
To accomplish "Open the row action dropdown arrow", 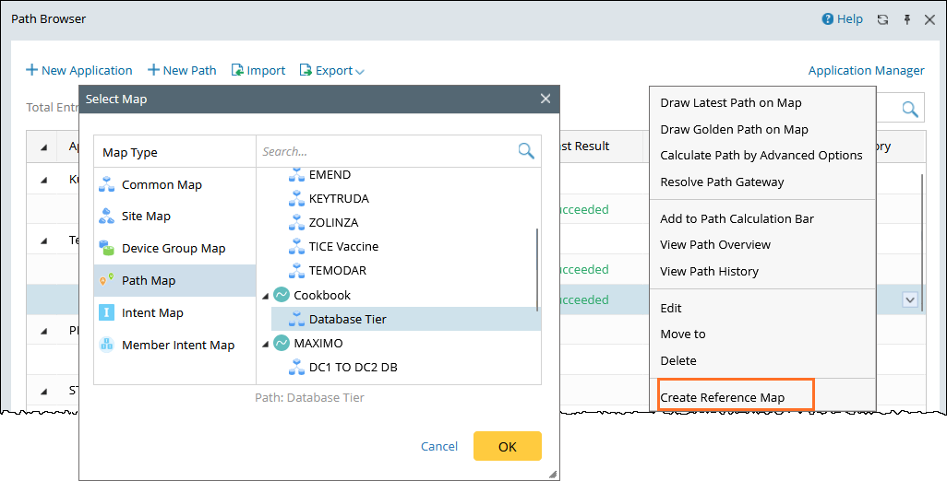I will (x=910, y=299).
